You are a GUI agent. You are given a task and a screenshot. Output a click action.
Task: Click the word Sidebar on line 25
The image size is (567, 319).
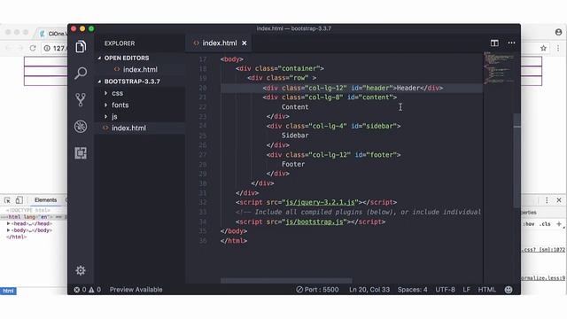tap(295, 136)
